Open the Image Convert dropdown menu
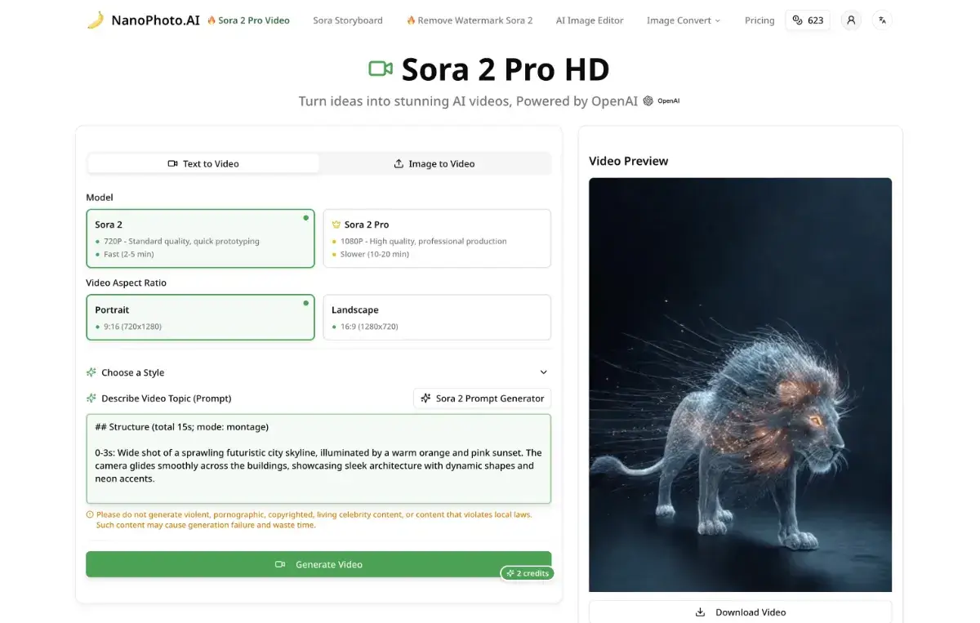 684,20
